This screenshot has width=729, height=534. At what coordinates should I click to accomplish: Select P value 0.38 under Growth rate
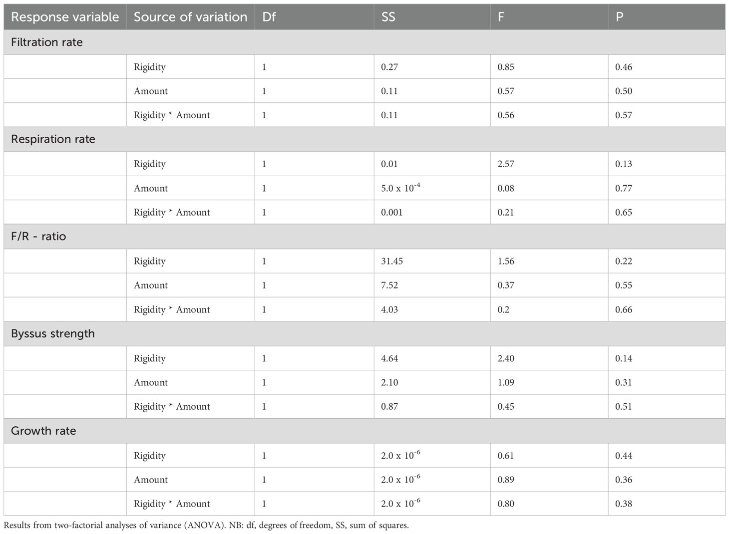(624, 504)
